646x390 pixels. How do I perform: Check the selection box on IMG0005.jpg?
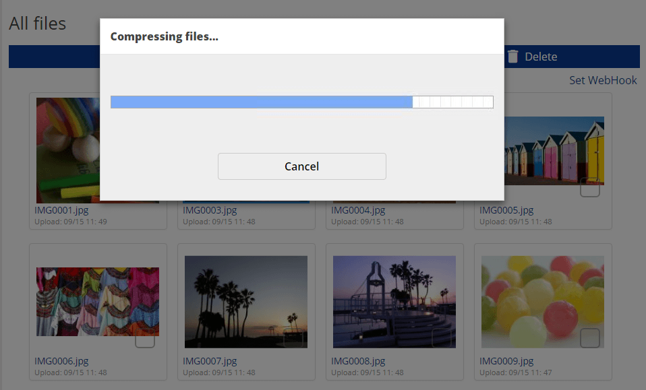[x=589, y=189]
